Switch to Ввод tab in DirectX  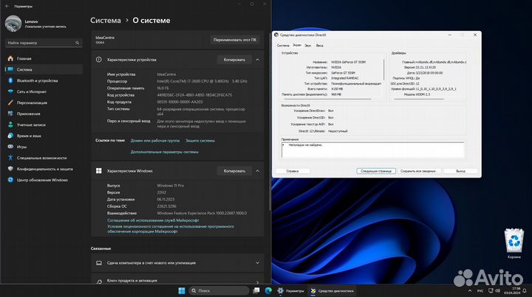click(x=320, y=46)
